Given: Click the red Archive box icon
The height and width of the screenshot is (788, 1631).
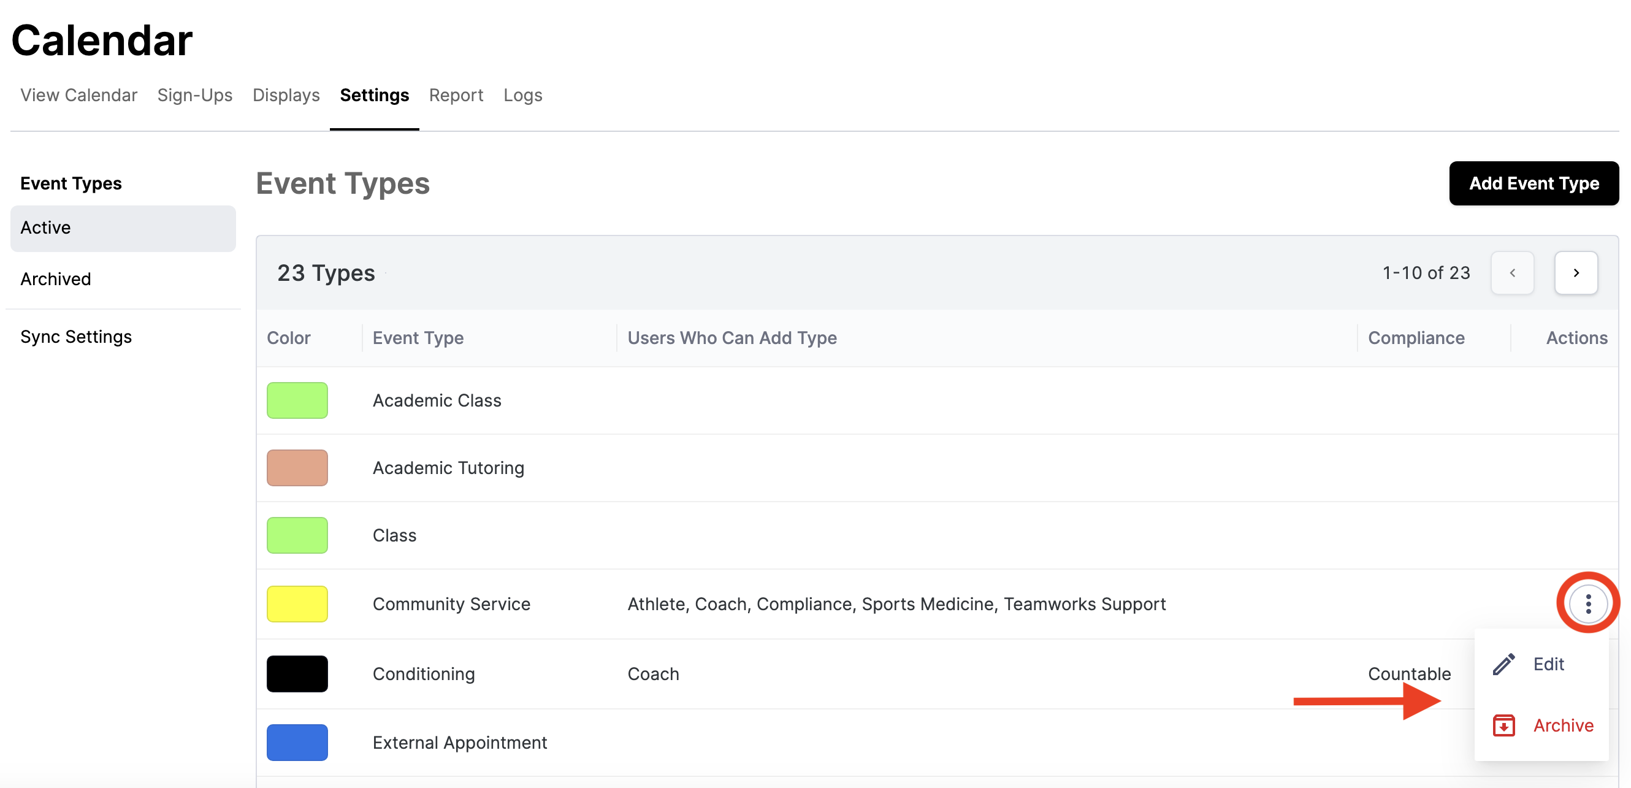Looking at the screenshot, I should pyautogui.click(x=1503, y=725).
